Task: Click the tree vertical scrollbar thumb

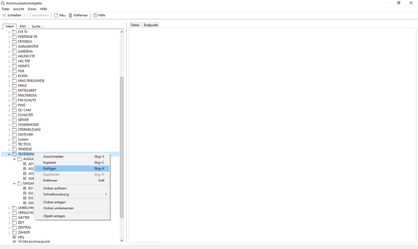Action: pyautogui.click(x=122, y=148)
